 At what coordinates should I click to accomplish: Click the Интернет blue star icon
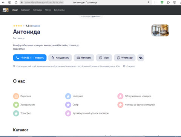point(68,96)
